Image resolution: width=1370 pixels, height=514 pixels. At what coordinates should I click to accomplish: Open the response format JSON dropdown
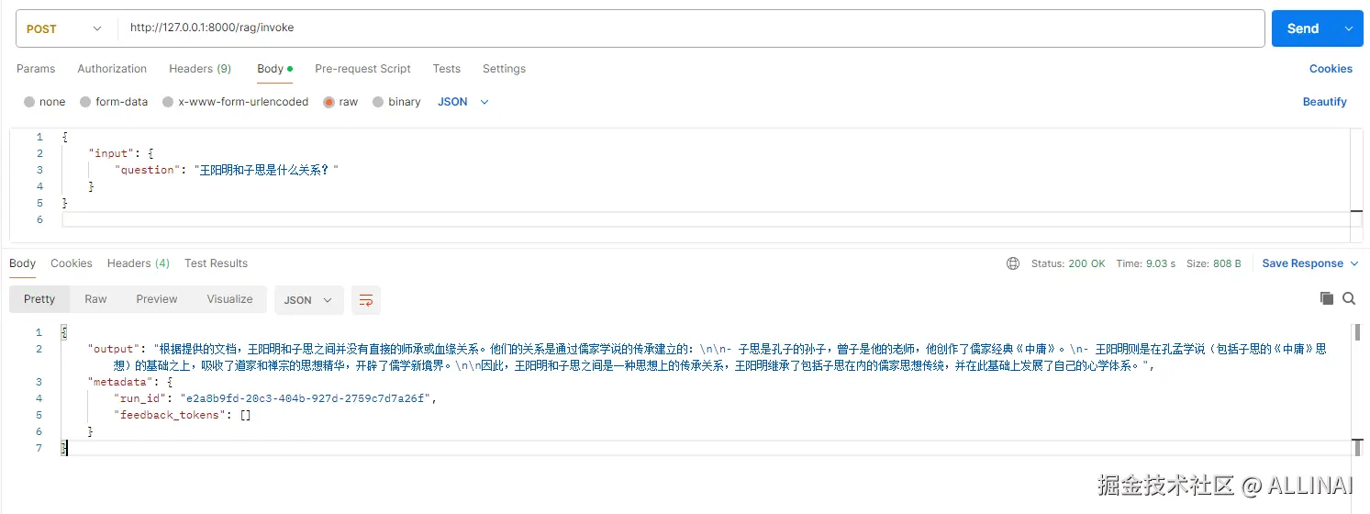tap(309, 300)
